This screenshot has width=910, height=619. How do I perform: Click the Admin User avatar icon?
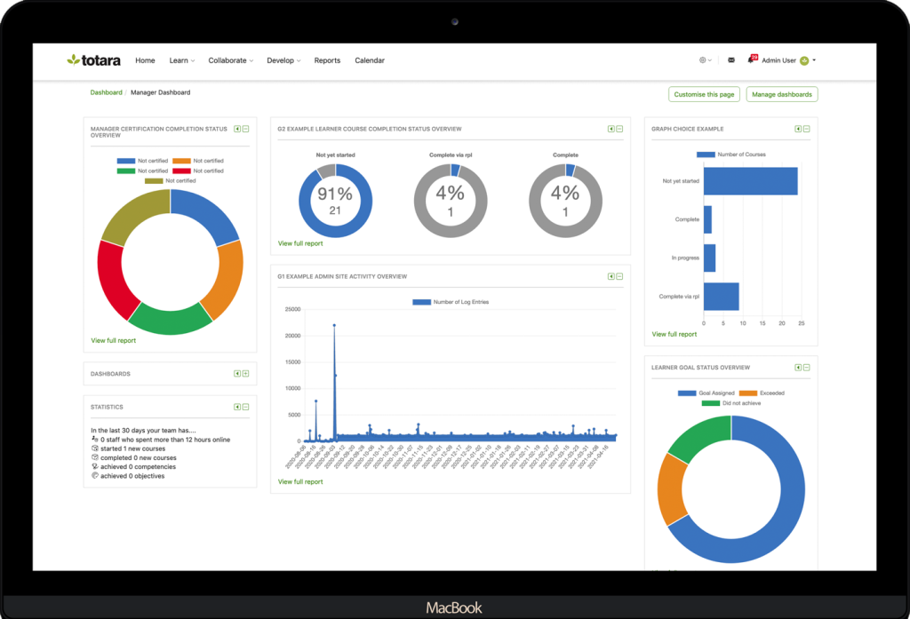(x=803, y=60)
